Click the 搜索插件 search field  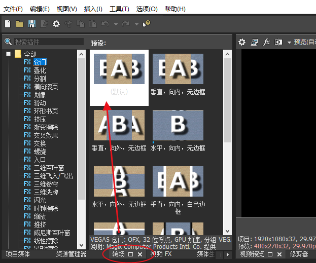tap(48, 42)
